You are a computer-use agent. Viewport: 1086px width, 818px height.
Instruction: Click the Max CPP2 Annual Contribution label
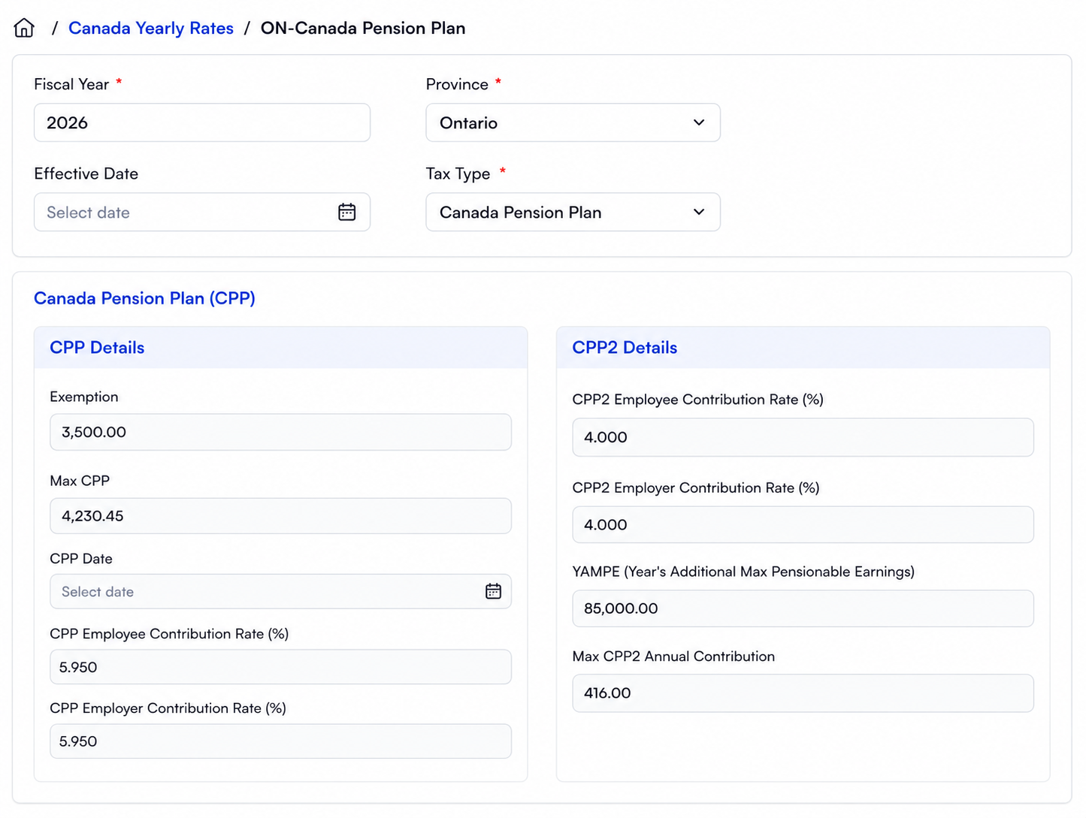673,656
